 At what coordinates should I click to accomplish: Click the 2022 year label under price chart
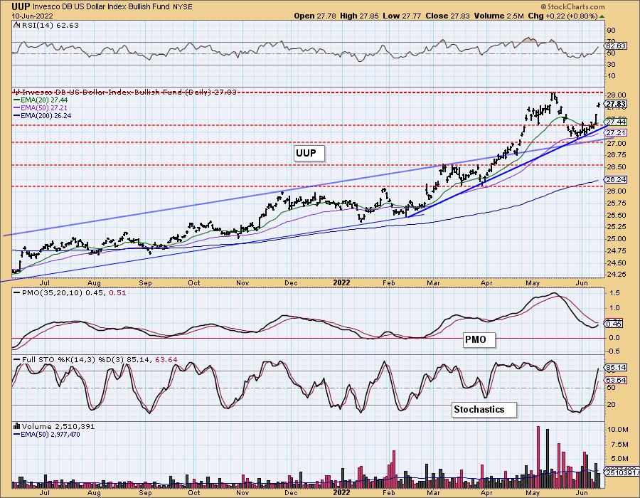341,283
